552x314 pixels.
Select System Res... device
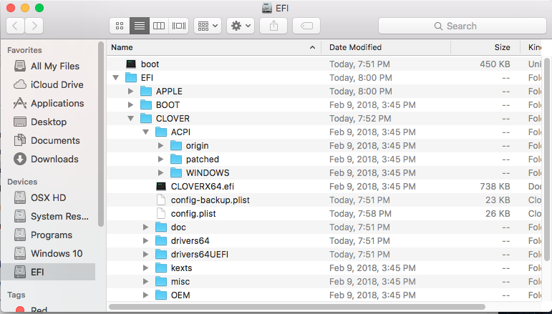click(x=48, y=216)
